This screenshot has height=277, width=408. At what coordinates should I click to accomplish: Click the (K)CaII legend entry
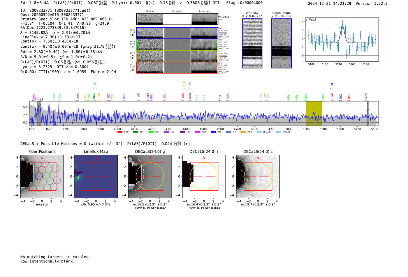[264, 132]
